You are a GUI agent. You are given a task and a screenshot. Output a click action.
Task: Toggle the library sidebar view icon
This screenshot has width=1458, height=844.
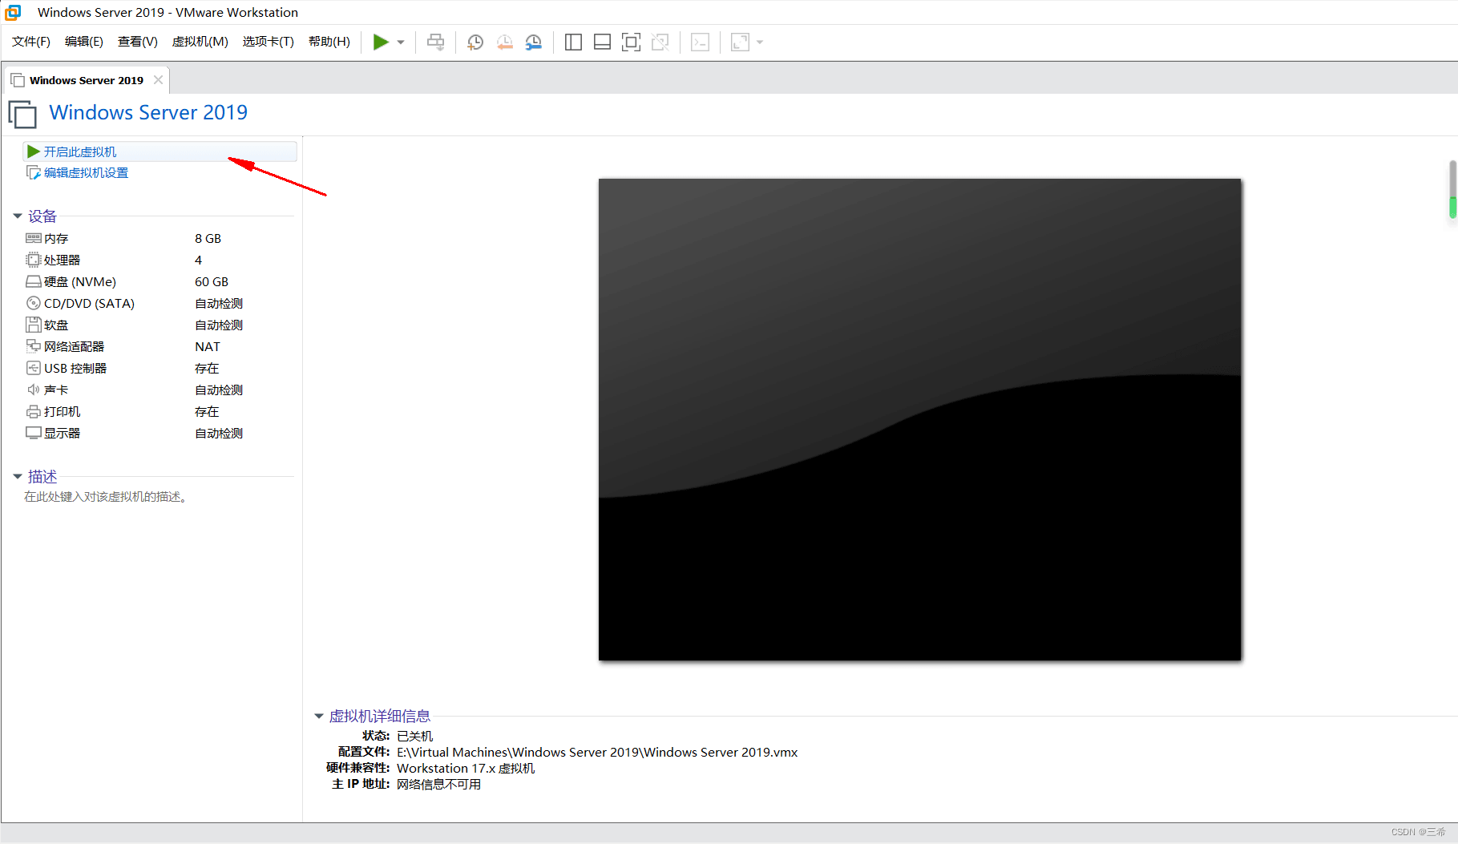click(x=573, y=42)
